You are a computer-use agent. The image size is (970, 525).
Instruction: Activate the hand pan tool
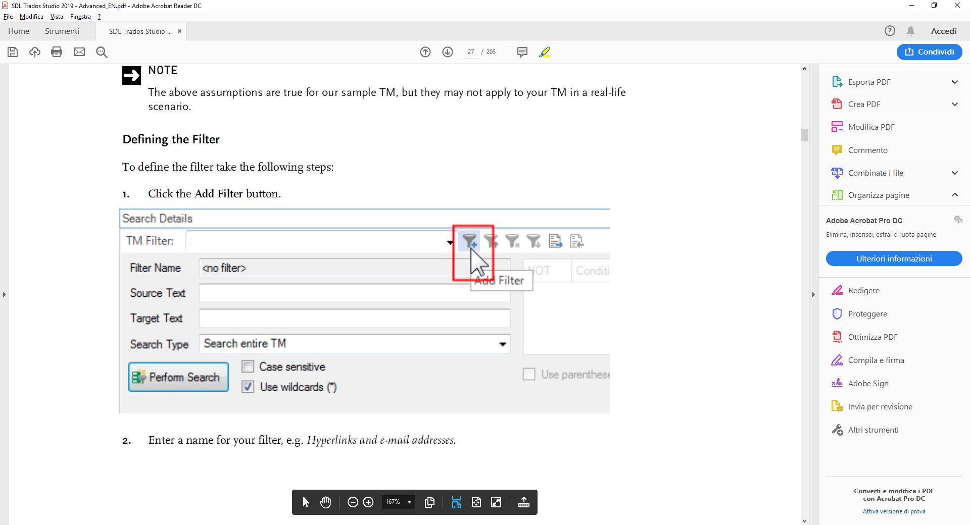tap(325, 502)
